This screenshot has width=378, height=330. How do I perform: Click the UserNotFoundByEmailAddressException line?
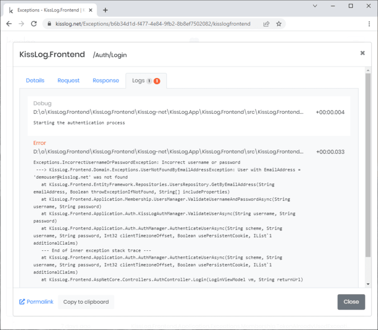point(167,173)
